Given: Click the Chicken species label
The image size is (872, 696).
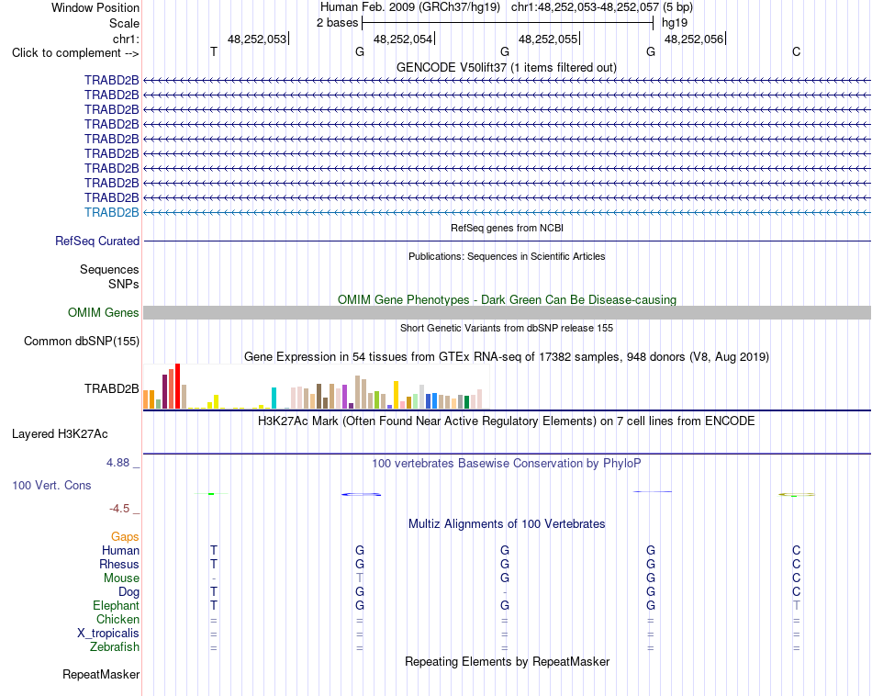Looking at the screenshot, I should coord(117,619).
